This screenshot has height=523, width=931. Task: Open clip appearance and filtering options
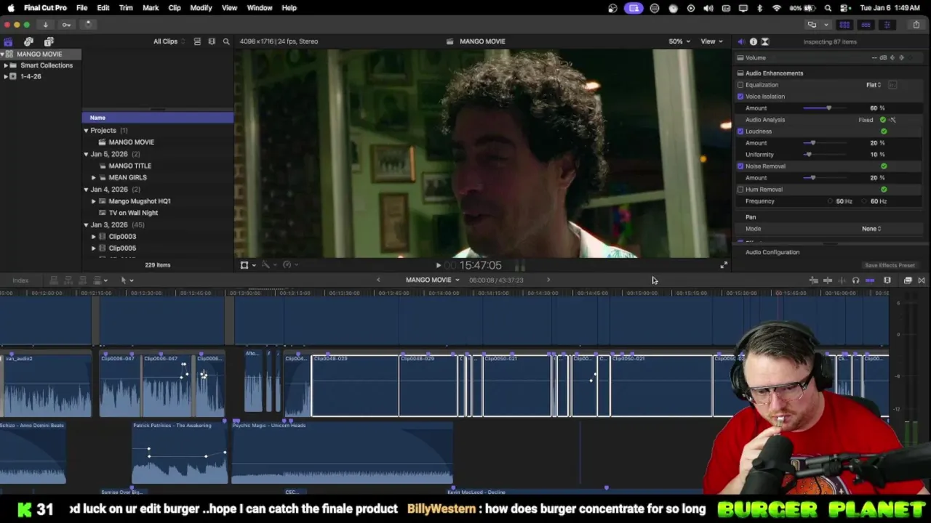(212, 41)
